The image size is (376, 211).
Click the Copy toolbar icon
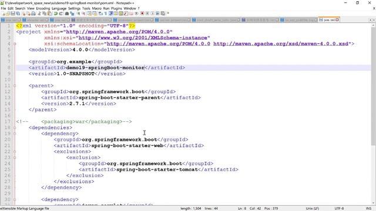[45, 13]
